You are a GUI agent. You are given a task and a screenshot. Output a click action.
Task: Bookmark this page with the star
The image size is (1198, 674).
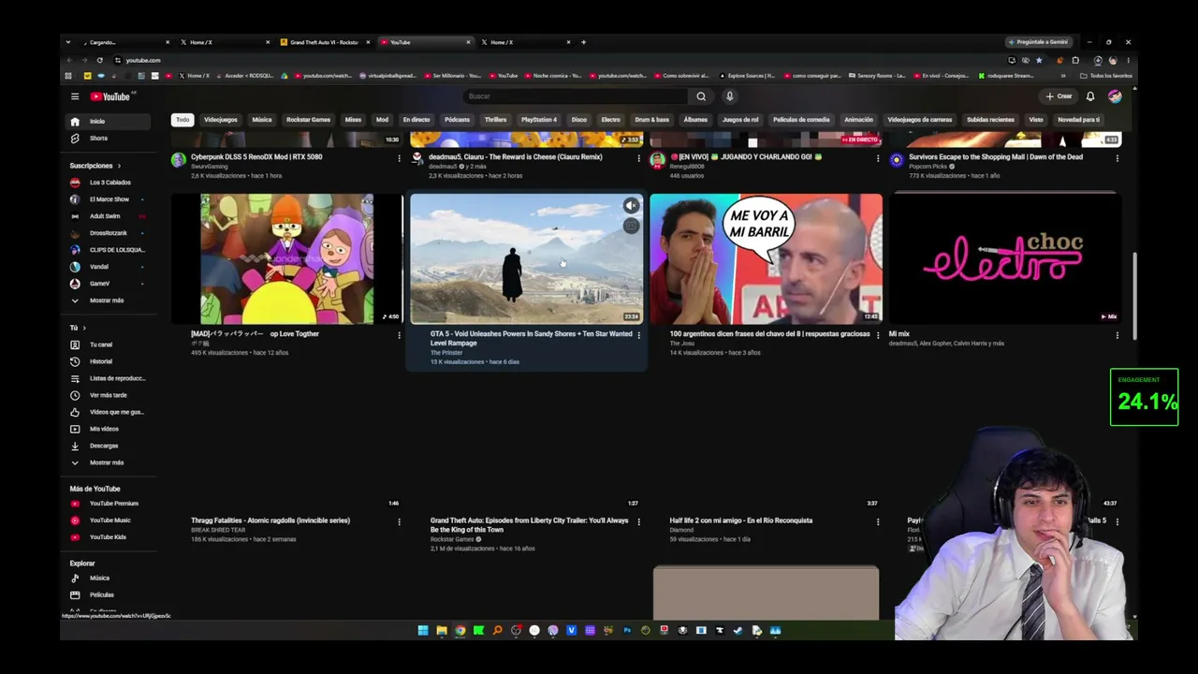[1039, 60]
